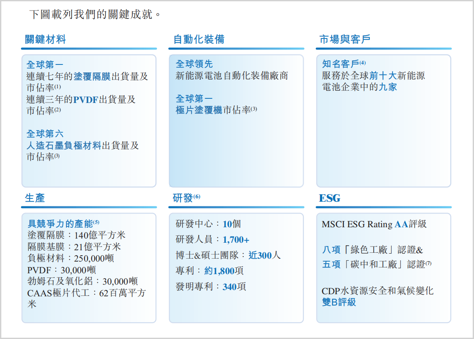Click the 關鍵材料 section heading
474x339 pixels.
tap(46, 40)
